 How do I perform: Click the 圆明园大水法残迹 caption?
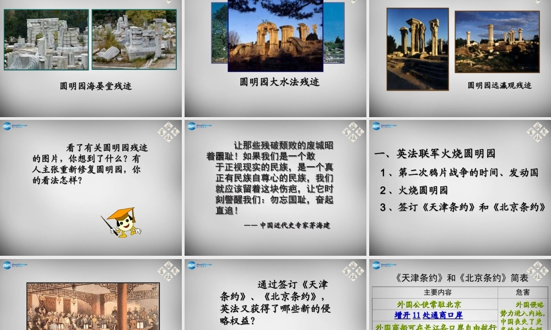[x=279, y=82]
